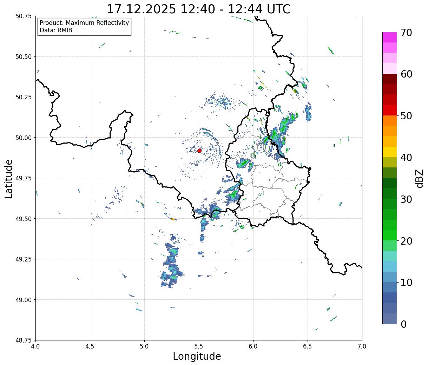Screen dimensions: 428x365
Task: Click the 30 tick on the colorbar
Action: coord(406,199)
